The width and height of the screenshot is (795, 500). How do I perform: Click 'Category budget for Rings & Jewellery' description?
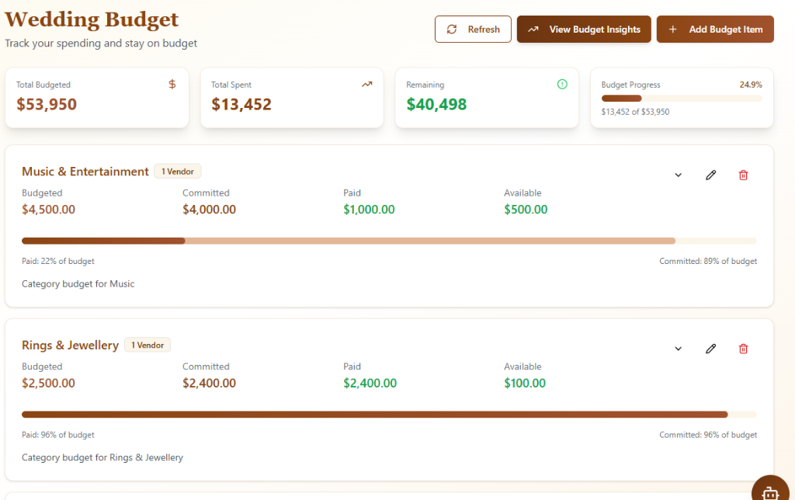[x=102, y=457]
